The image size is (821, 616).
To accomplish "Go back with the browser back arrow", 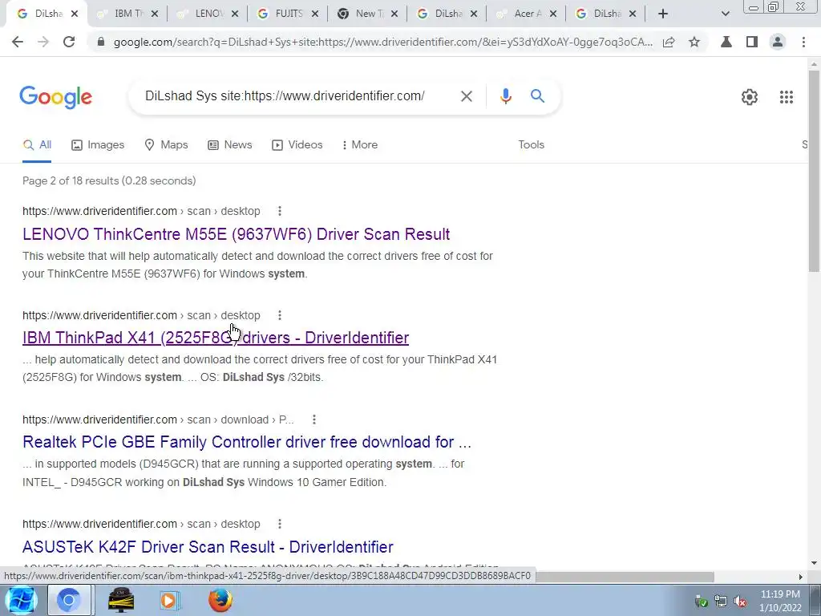I will click(18, 42).
